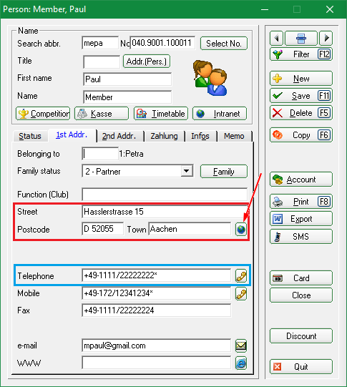Switch to the 2nd Addr. tab
347x387 pixels.
(x=119, y=136)
